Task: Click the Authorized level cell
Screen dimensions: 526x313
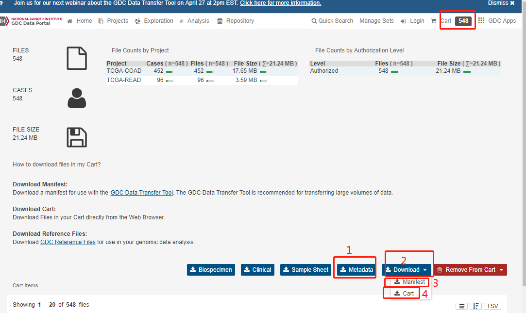Action: click(x=324, y=71)
